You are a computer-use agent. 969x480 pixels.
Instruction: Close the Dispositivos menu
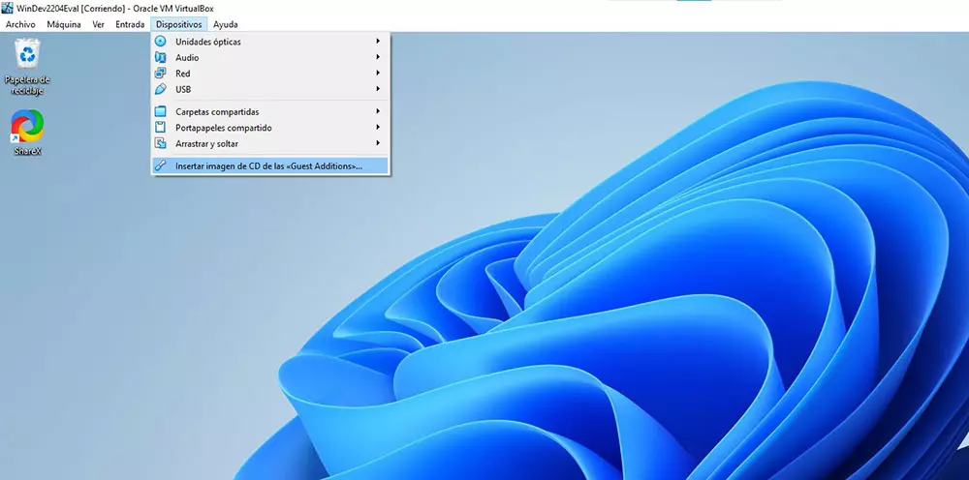click(x=178, y=25)
